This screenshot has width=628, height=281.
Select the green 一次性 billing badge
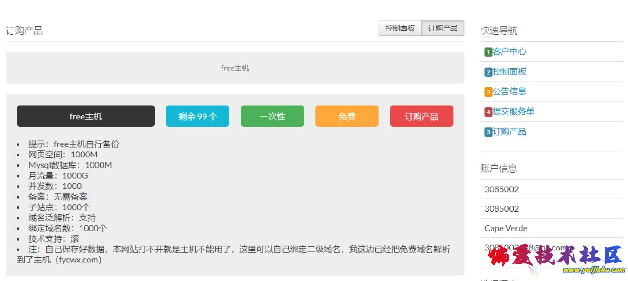pyautogui.click(x=272, y=116)
